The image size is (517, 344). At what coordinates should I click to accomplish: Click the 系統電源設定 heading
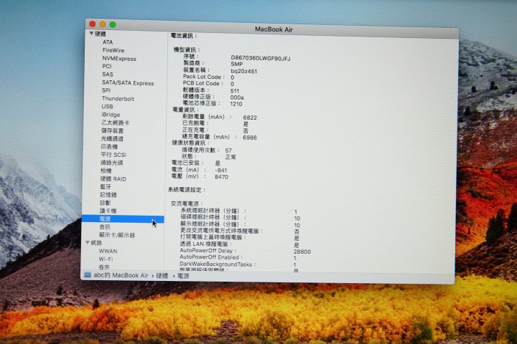pyautogui.click(x=186, y=190)
